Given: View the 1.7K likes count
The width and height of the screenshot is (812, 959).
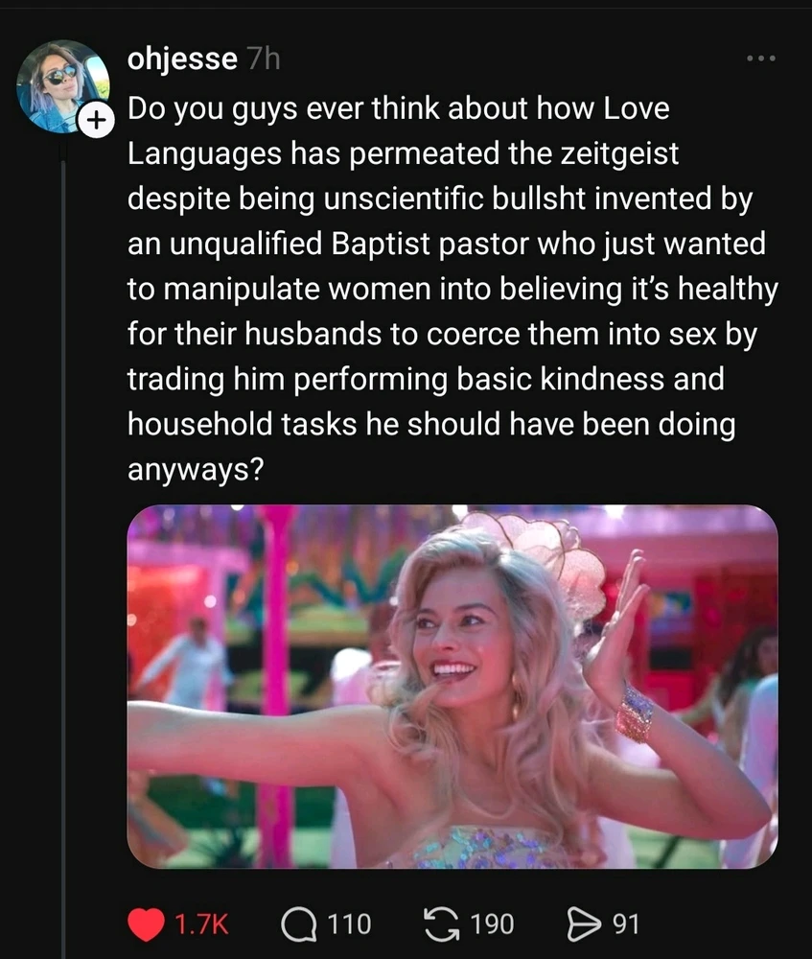Looking at the screenshot, I should click(202, 924).
